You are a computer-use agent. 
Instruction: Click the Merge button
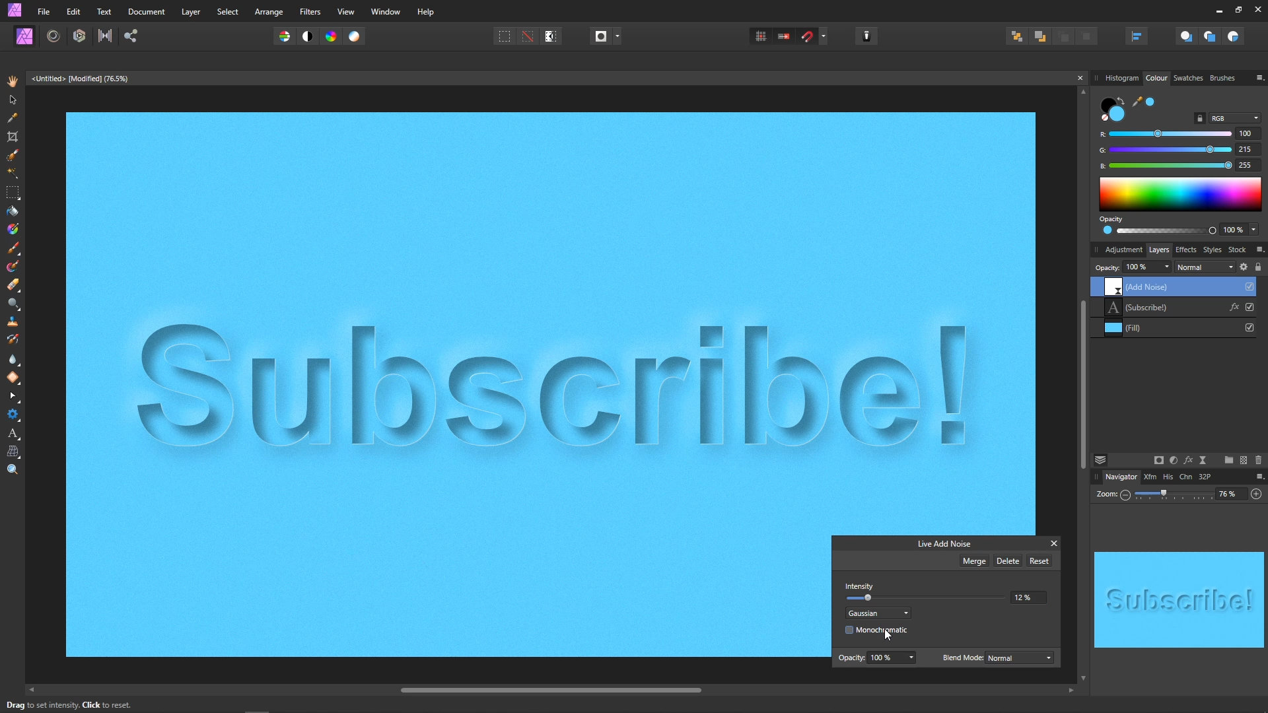[x=973, y=561]
